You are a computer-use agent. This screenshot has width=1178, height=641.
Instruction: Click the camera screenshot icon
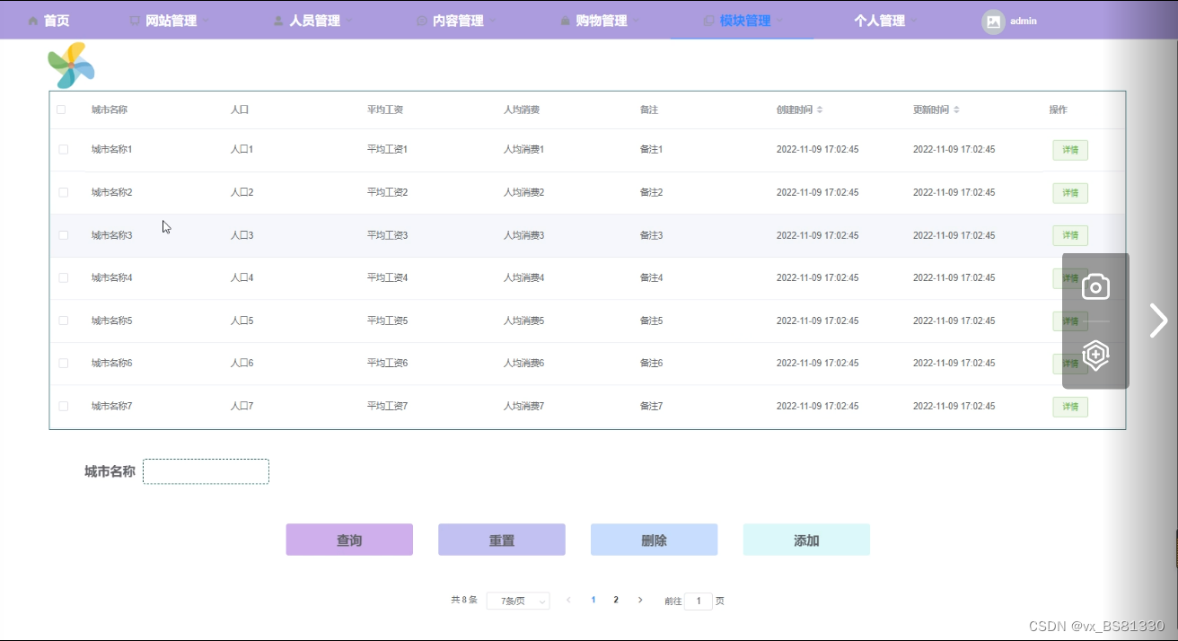(1095, 286)
